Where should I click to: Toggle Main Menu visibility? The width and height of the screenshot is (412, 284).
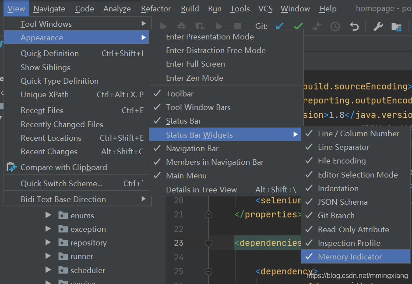tap(225, 176)
